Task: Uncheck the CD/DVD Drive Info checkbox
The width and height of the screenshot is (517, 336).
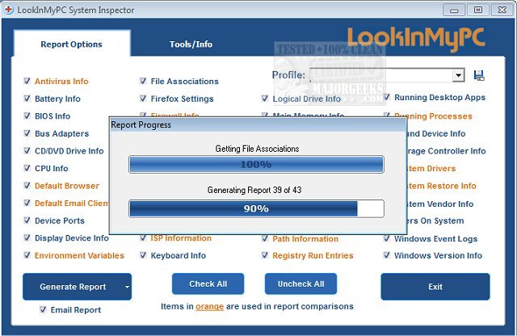Action: [x=27, y=151]
